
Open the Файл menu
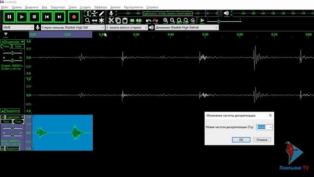(4, 7)
